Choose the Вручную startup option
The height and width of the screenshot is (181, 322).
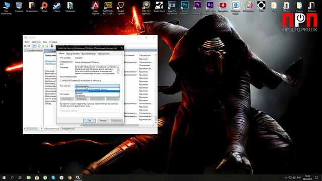click(97, 94)
